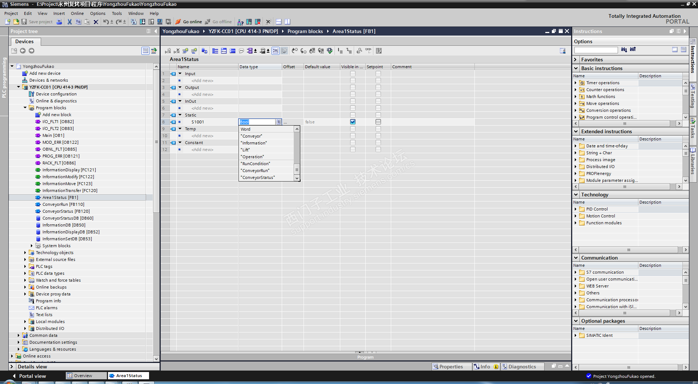This screenshot has height=384, width=698.
Task: Open ConveyorRun [FB110] block in tree
Action: click(63, 204)
